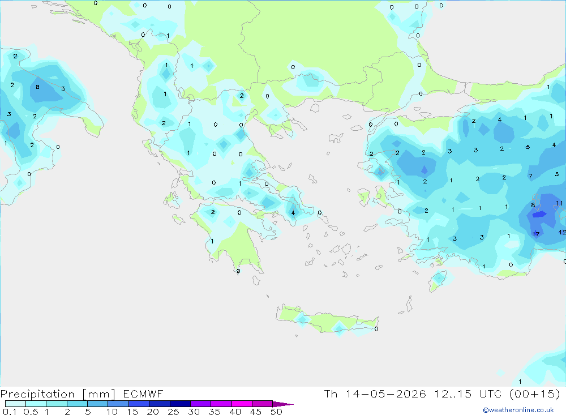Click the '7' precipitation value over Turkey
Screen dimensions: 566x415
click(530, 176)
